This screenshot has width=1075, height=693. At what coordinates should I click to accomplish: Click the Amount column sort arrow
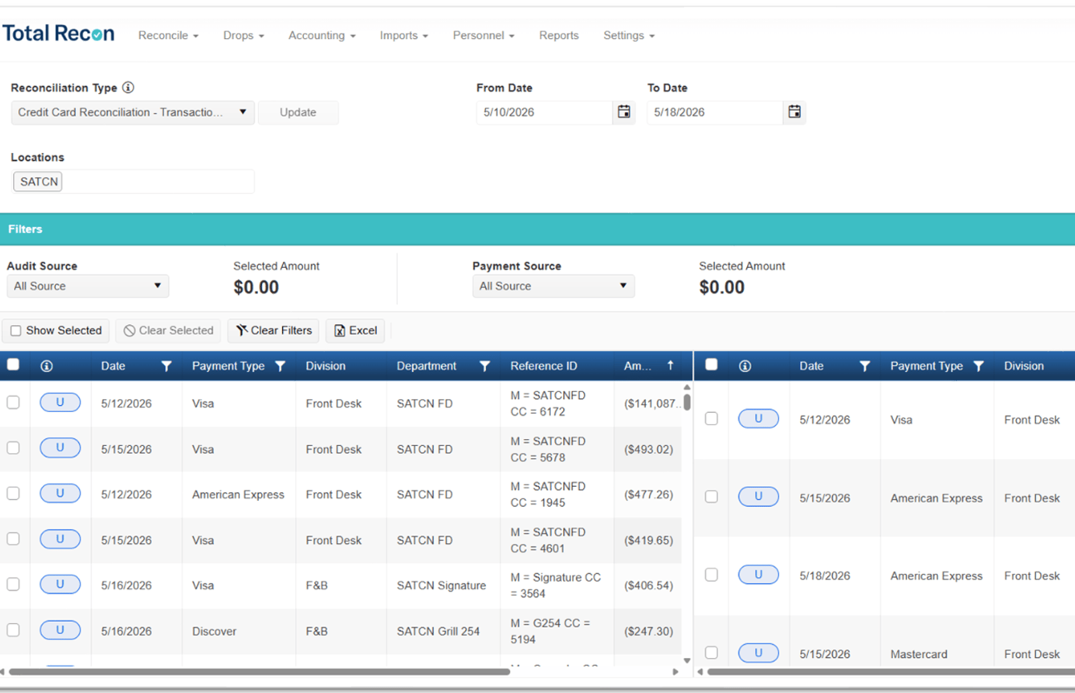pyautogui.click(x=670, y=365)
